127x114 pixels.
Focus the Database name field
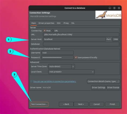[x=81, y=44]
